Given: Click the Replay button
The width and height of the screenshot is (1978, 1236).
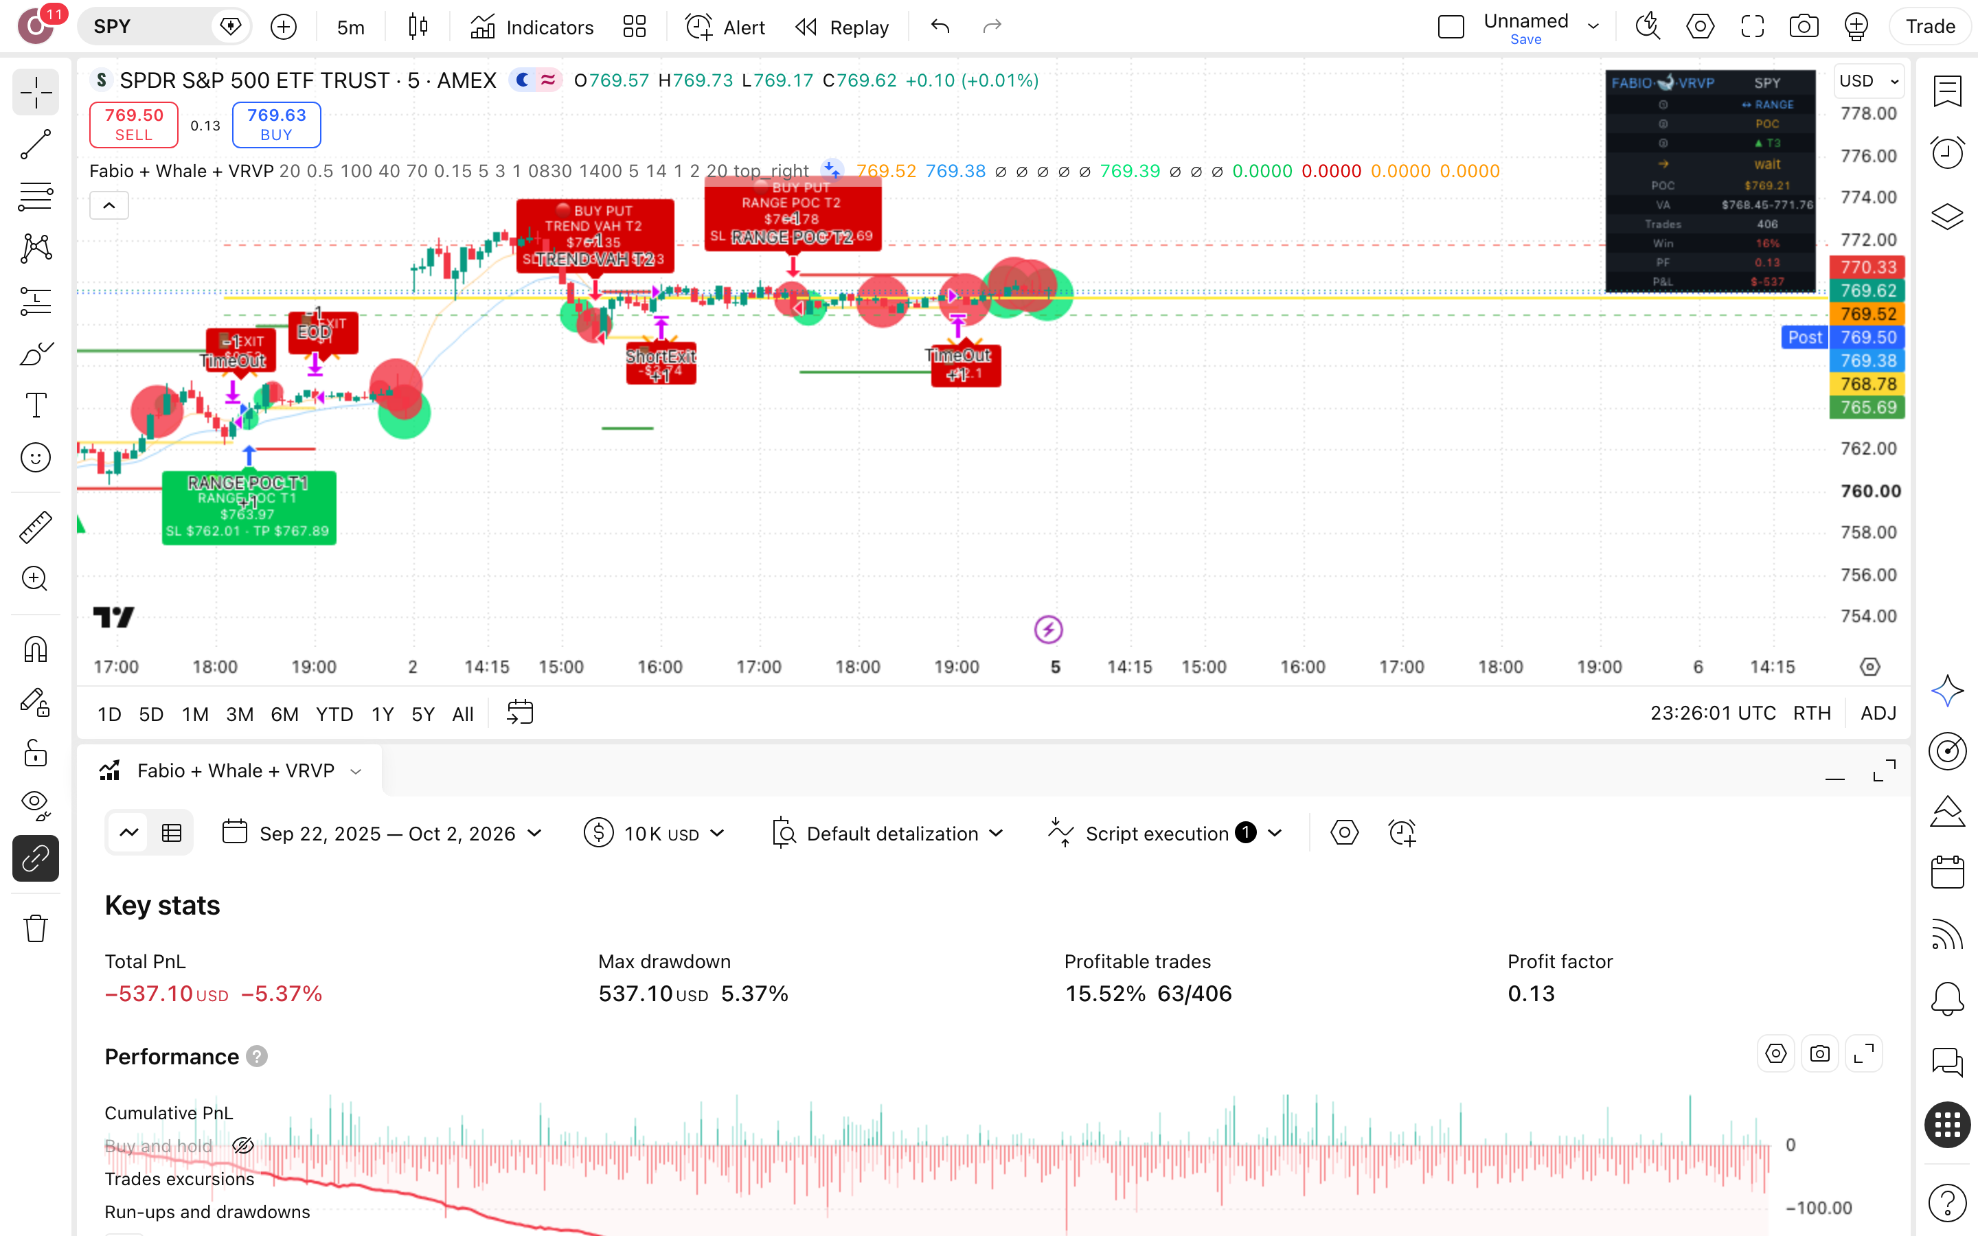Looking at the screenshot, I should (843, 27).
